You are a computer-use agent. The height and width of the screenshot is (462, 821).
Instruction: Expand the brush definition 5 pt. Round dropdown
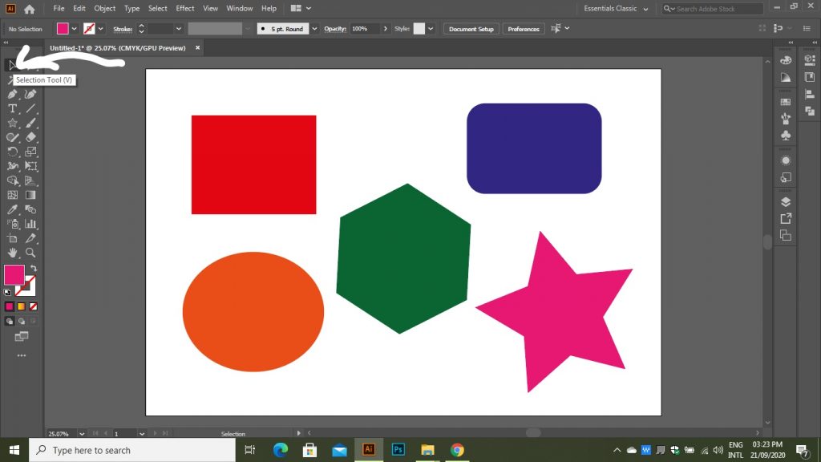(313, 29)
